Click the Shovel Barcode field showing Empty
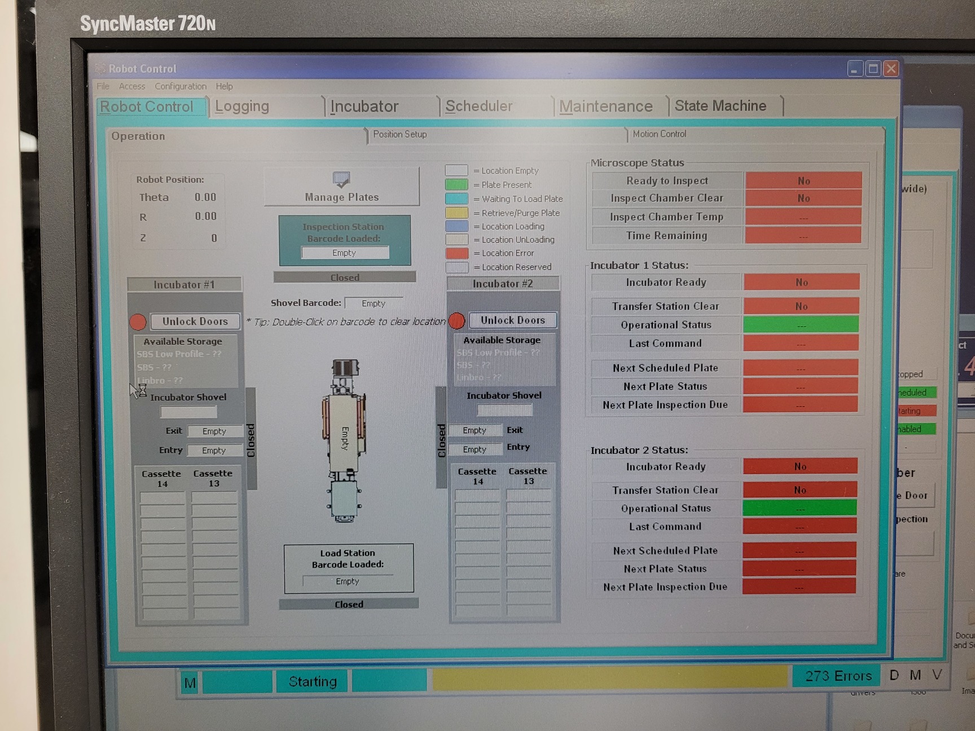 pos(374,303)
